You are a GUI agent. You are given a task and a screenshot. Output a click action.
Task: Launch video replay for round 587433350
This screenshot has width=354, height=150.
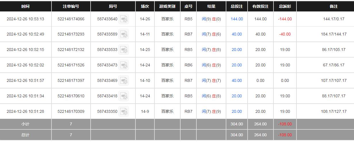pos(124,112)
